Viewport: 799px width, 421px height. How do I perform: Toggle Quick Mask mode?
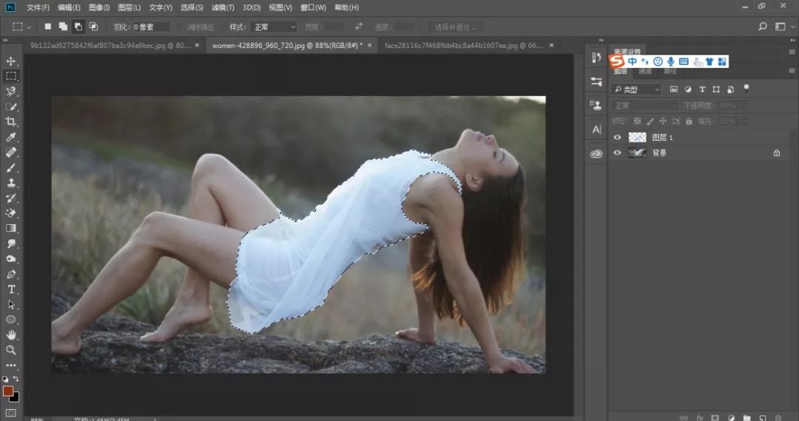pos(10,413)
